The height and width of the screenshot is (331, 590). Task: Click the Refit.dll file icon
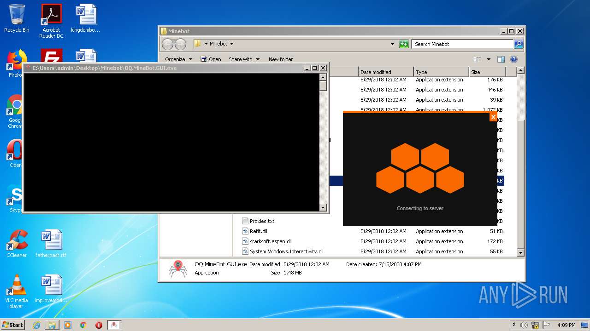(246, 231)
